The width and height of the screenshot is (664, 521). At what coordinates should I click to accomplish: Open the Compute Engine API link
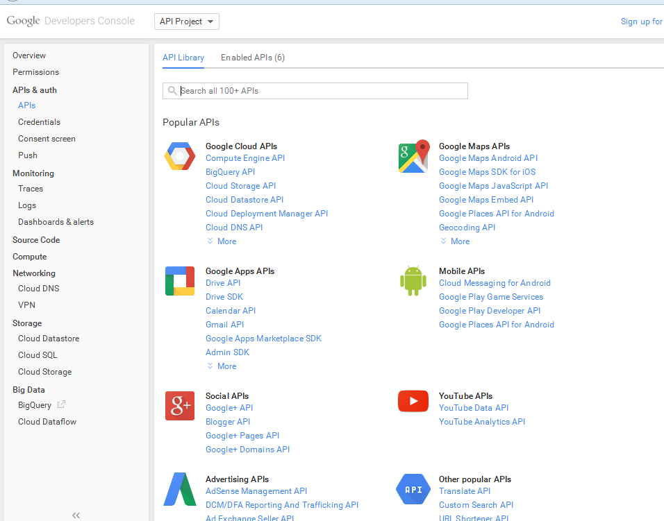pos(245,158)
